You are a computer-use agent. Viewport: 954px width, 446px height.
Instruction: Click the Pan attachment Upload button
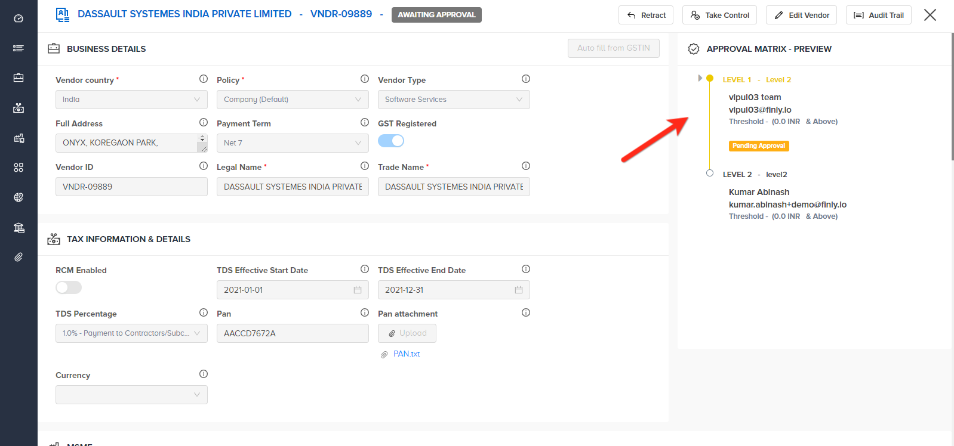[407, 333]
